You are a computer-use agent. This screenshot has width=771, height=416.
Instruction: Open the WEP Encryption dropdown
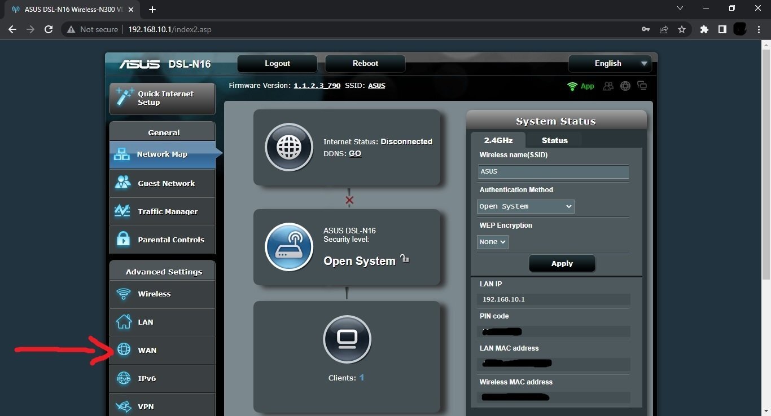(x=493, y=242)
